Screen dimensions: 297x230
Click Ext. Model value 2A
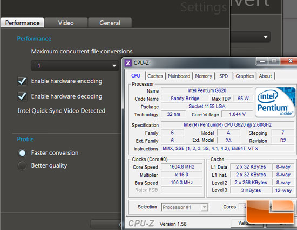point(228,141)
